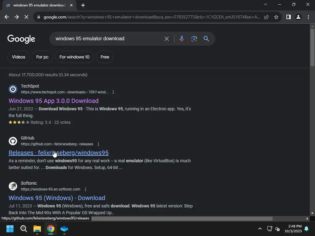Viewport: 315px width, 236px height.
Task: Open network status tray icon
Action: click(x=269, y=229)
